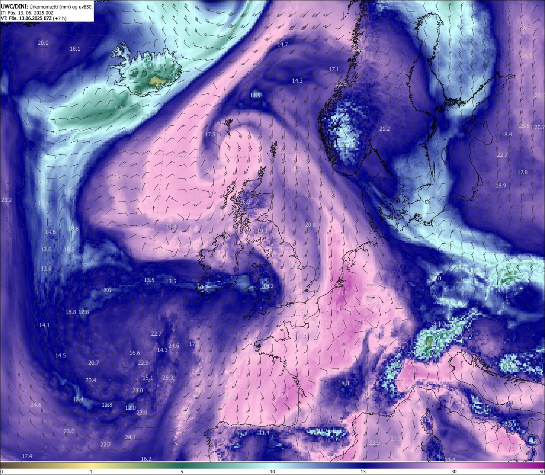Select the 20.4 map value

coord(91,380)
